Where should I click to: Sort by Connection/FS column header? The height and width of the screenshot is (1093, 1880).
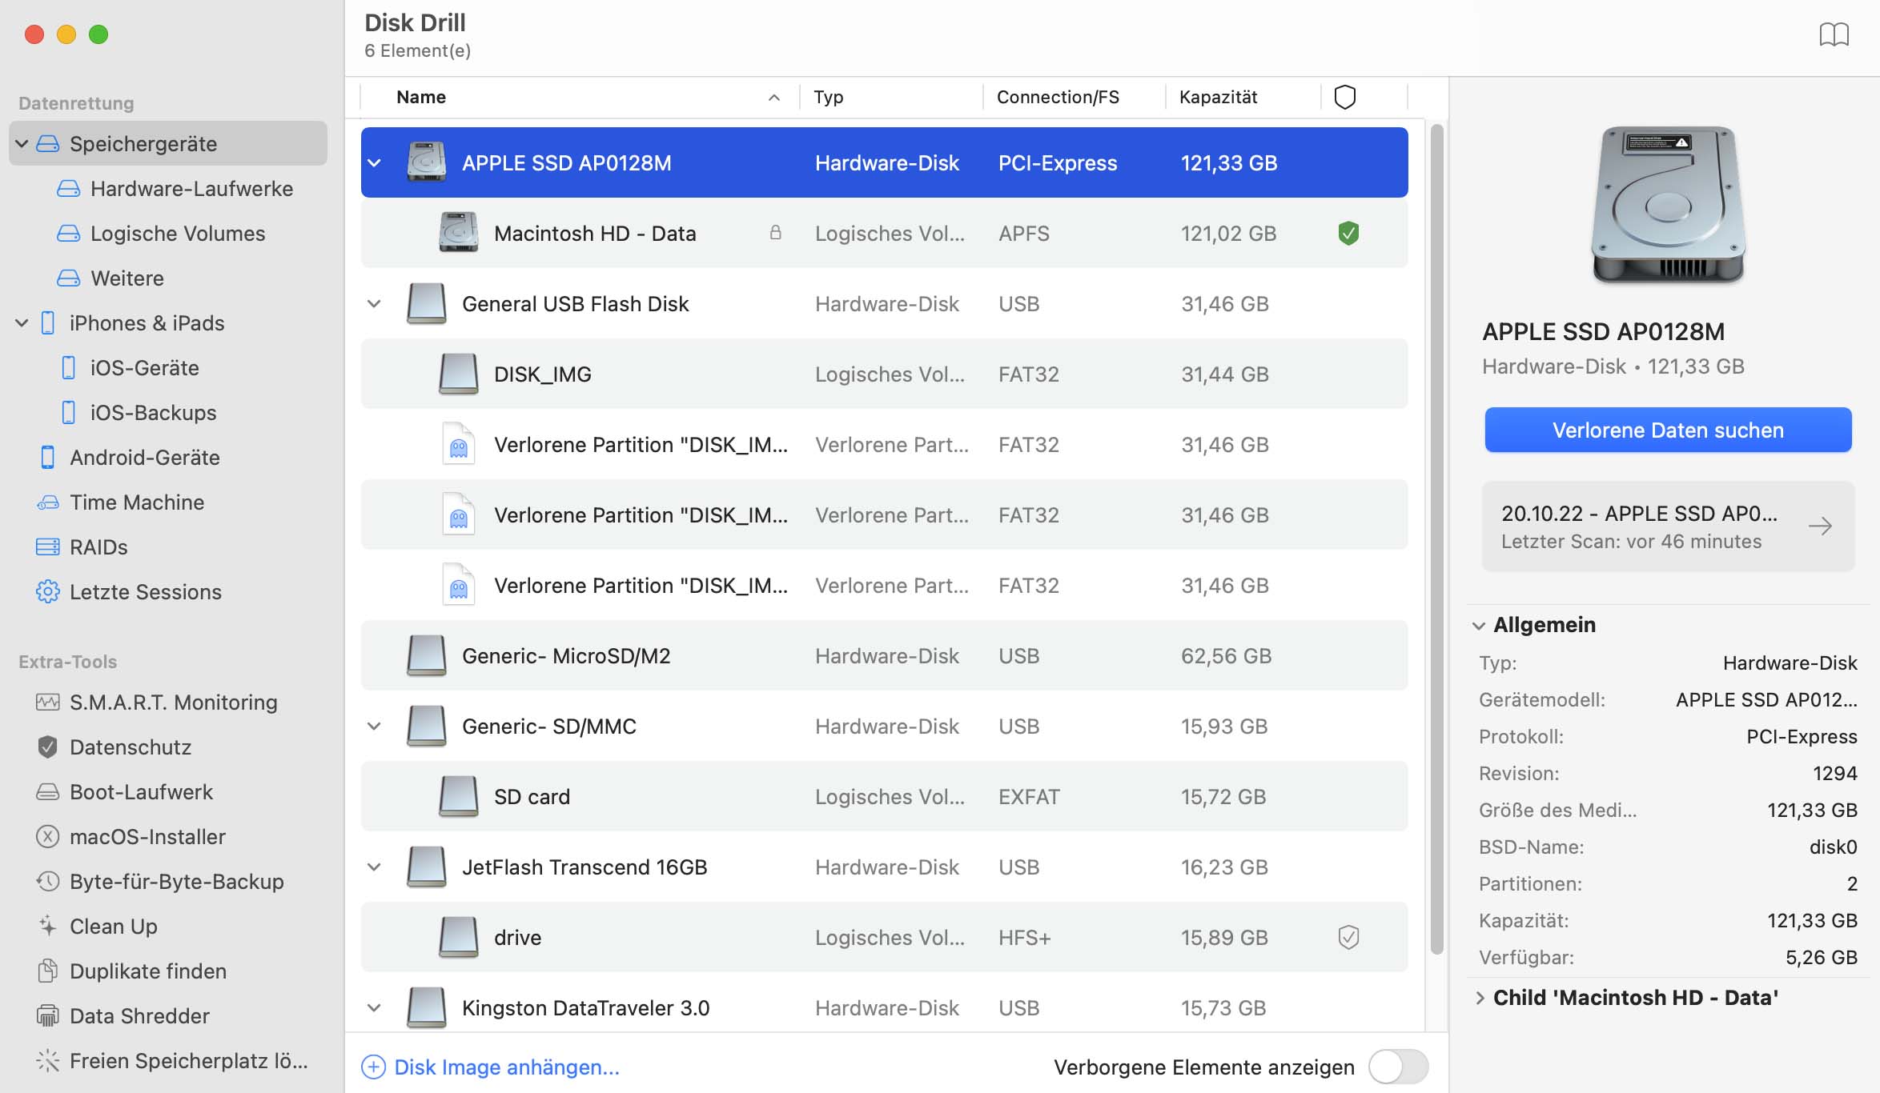1074,97
